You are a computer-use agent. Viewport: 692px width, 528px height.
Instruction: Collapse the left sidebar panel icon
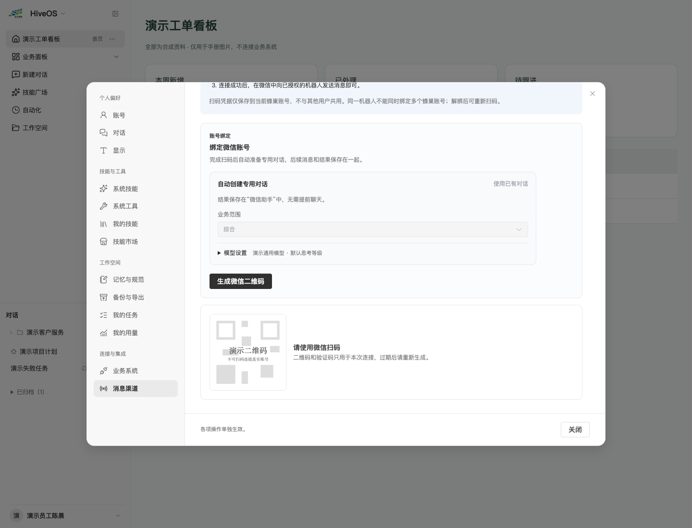[115, 13]
